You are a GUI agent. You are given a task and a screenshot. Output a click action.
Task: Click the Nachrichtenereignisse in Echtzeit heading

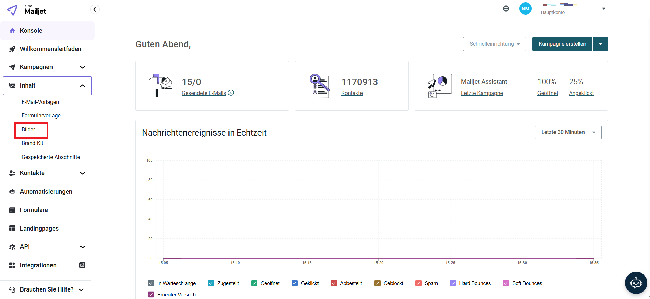(x=204, y=132)
